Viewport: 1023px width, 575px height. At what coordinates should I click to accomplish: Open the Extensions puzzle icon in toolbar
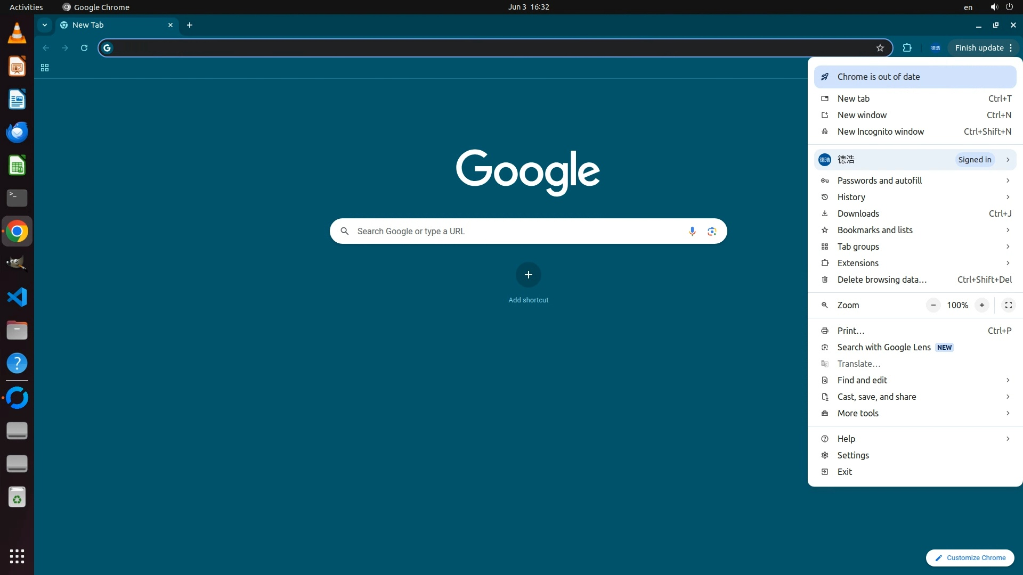point(907,48)
